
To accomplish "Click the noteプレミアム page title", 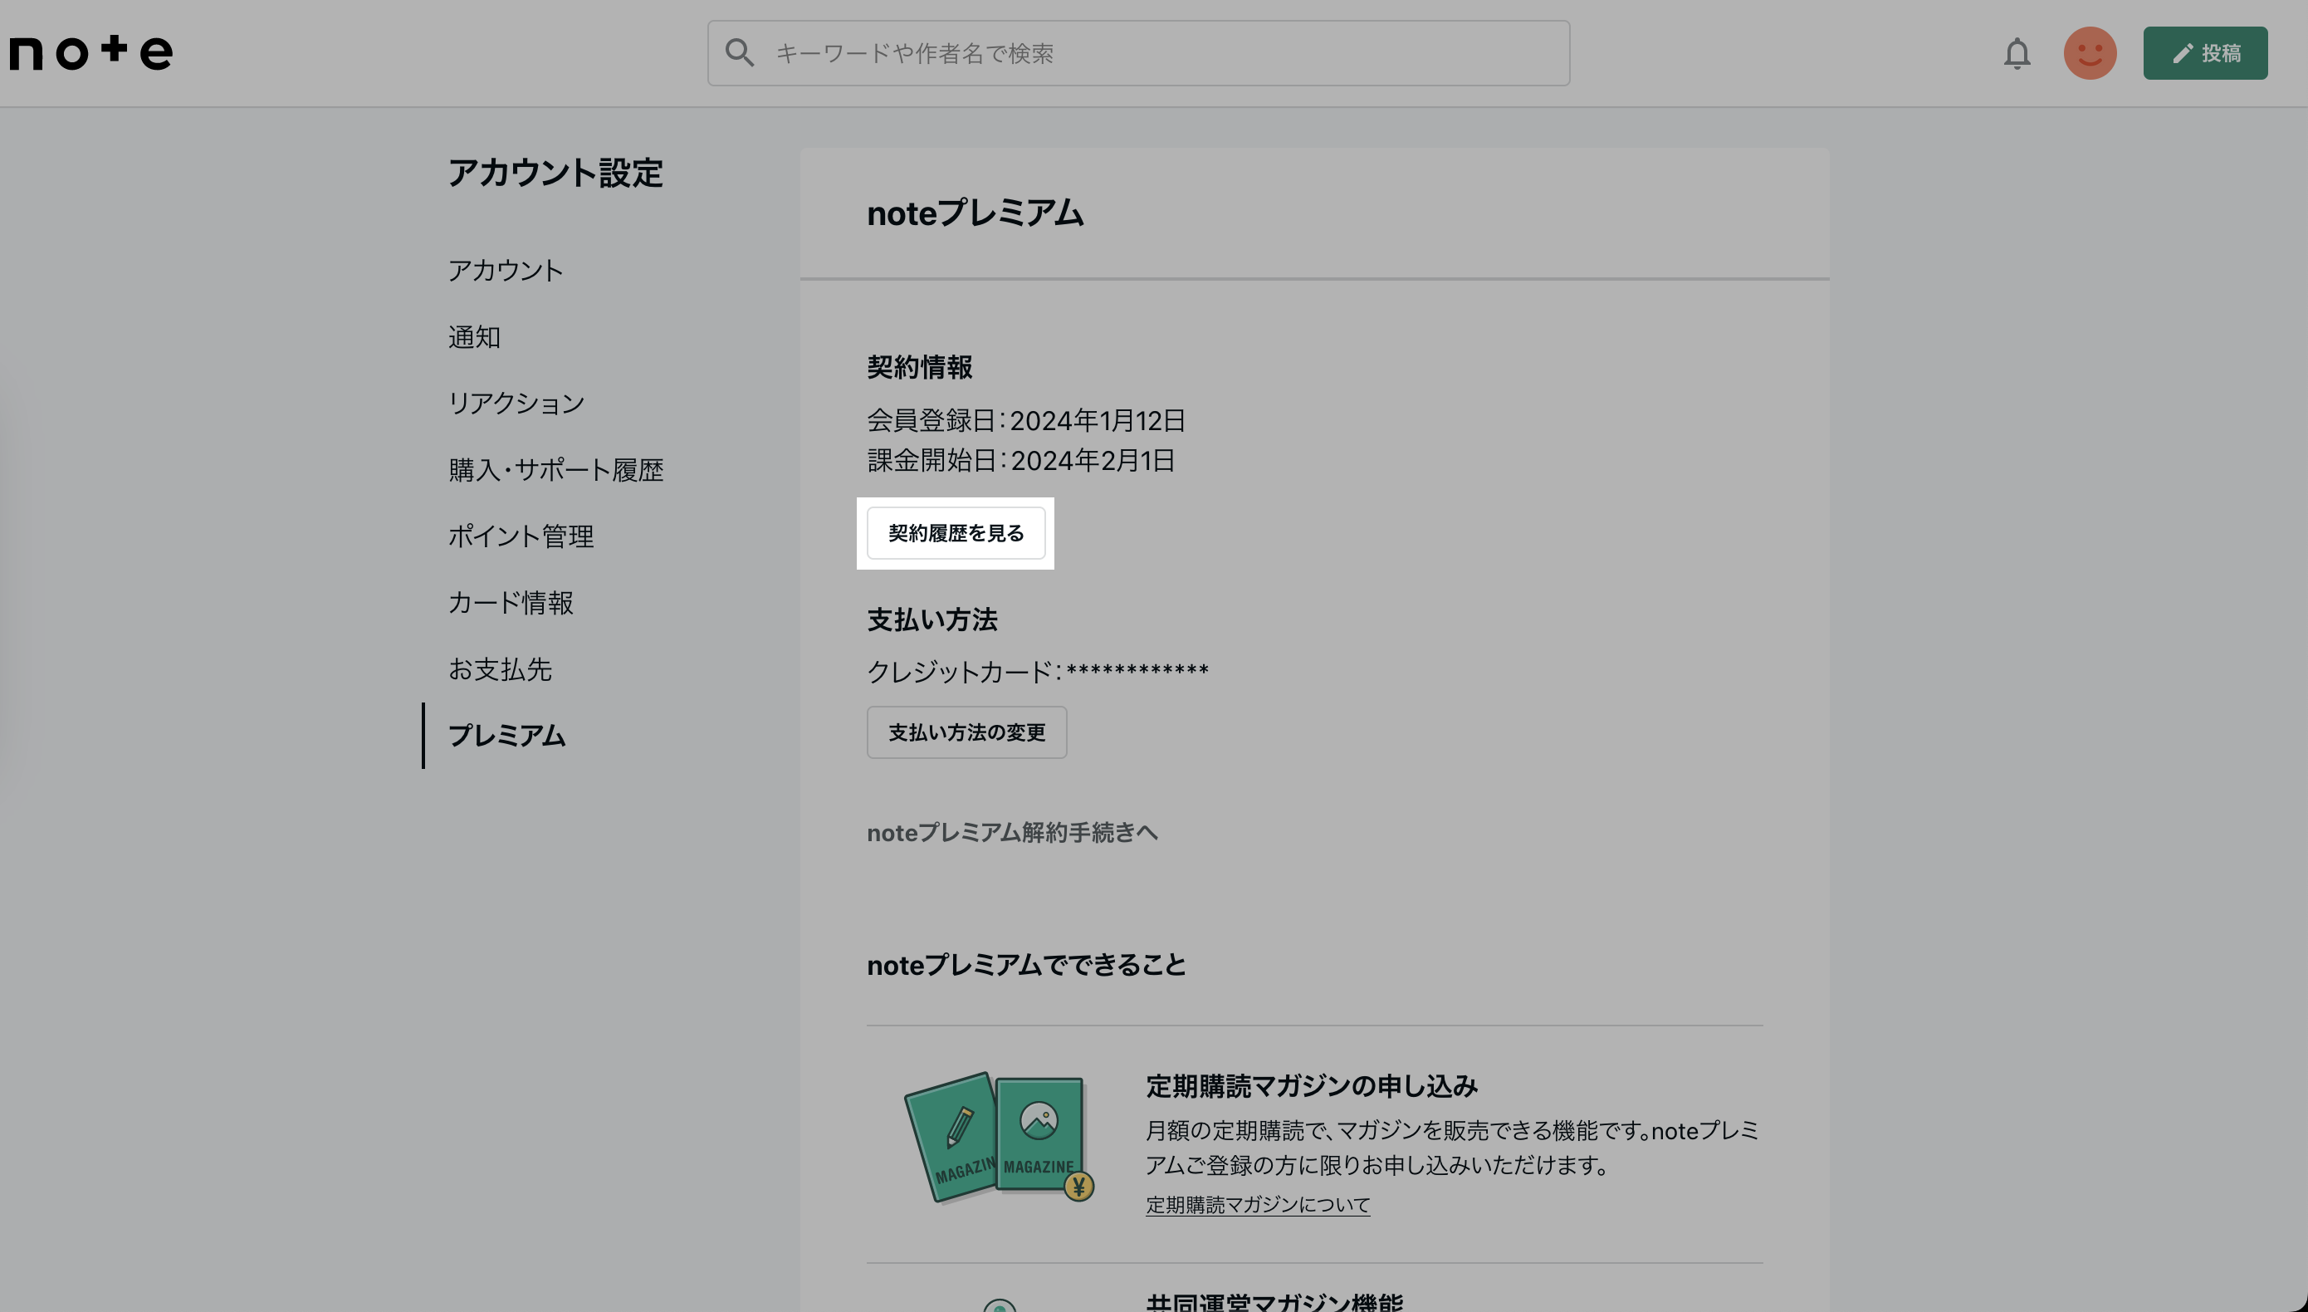I will pos(975,213).
